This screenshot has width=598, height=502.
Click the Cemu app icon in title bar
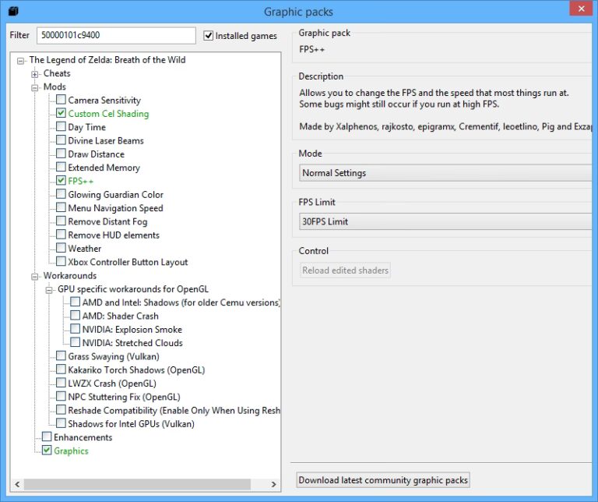point(13,11)
